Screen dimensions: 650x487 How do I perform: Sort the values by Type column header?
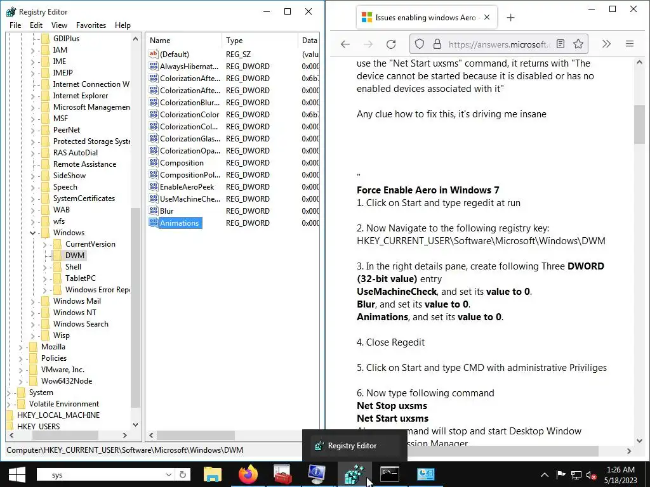260,41
